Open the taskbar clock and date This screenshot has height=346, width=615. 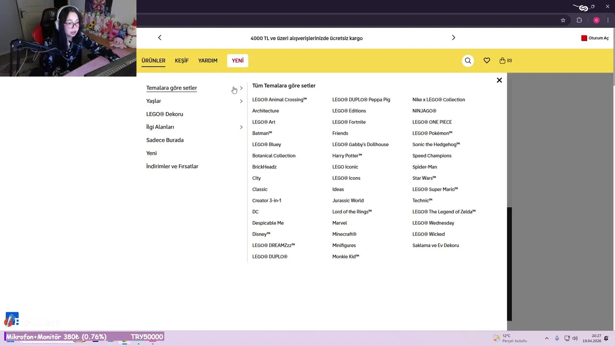point(592,338)
